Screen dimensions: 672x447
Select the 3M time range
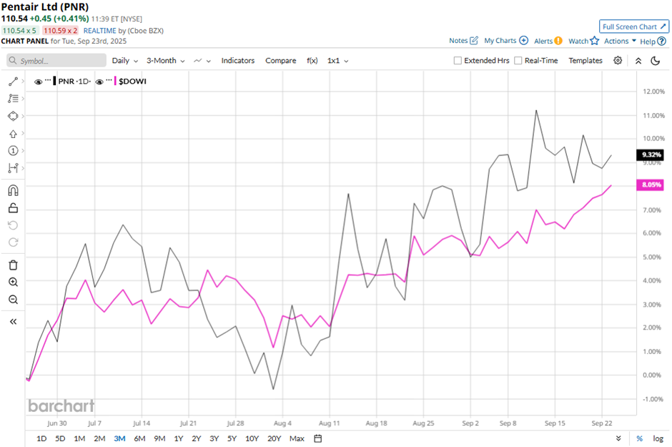click(119, 438)
